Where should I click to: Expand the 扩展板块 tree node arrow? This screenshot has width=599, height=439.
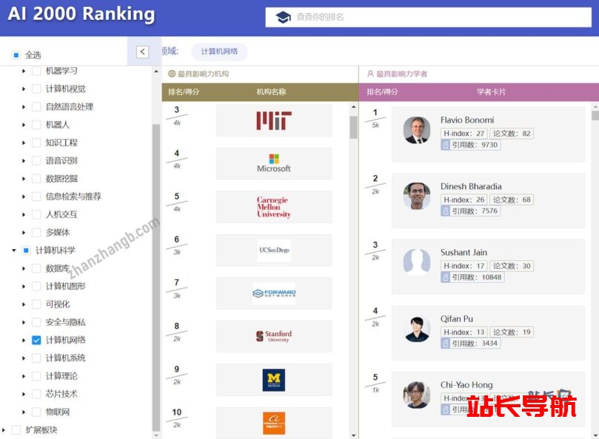(4, 430)
